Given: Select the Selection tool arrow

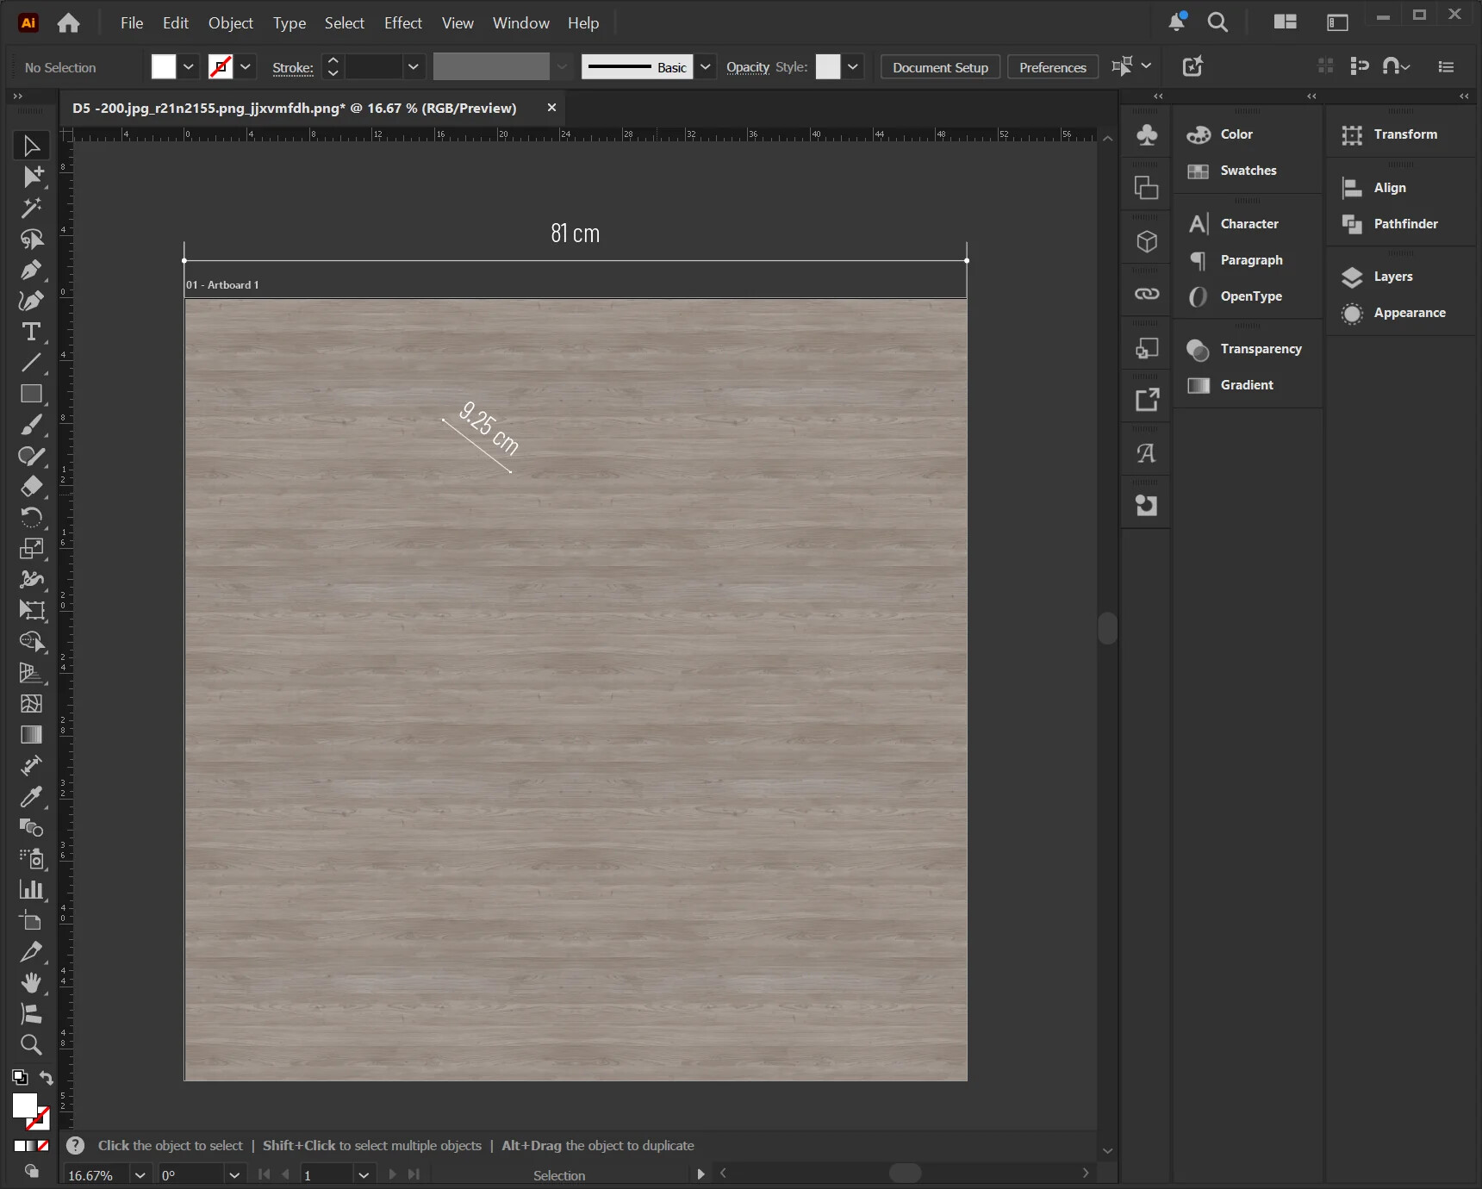Looking at the screenshot, I should (x=32, y=146).
